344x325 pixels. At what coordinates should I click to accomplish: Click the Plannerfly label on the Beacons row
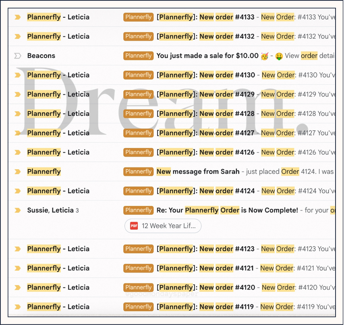[139, 56]
